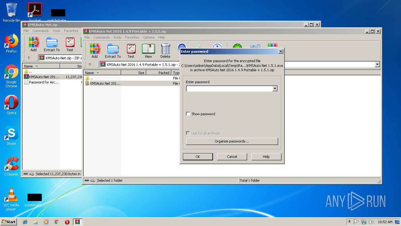Open the Recycle Bin desktop icon
401x226 pixels.
(11, 13)
